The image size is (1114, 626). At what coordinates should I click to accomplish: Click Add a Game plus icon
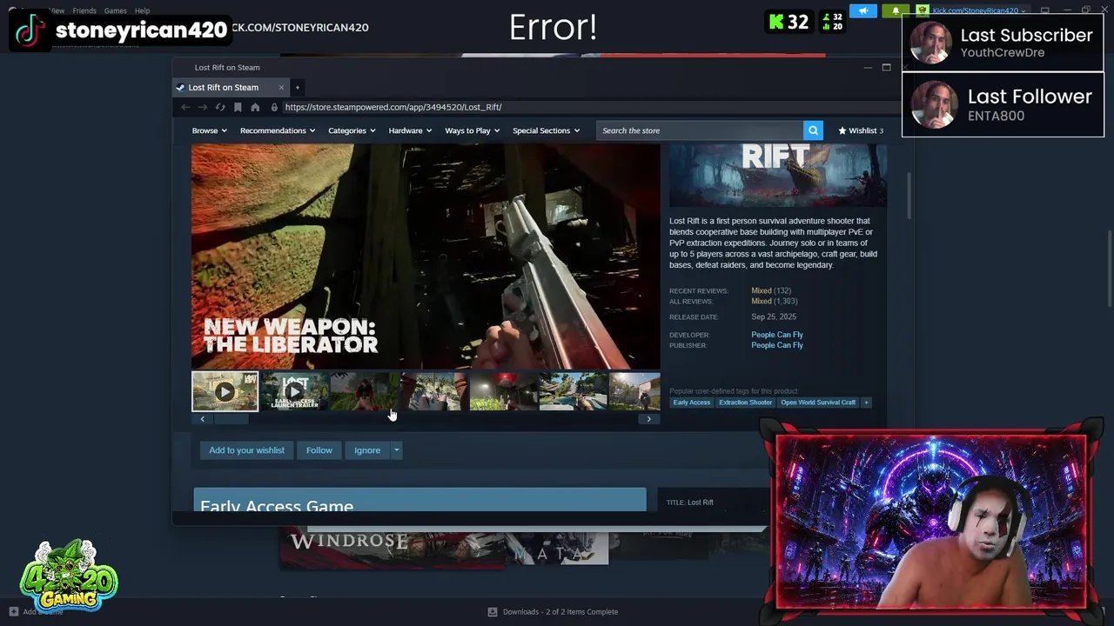[13, 611]
